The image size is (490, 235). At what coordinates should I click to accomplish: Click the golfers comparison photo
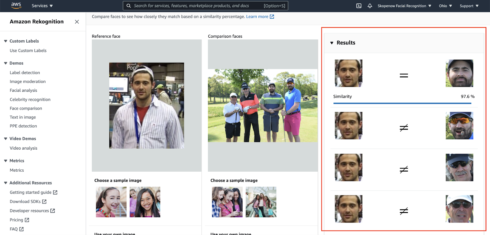263,106
